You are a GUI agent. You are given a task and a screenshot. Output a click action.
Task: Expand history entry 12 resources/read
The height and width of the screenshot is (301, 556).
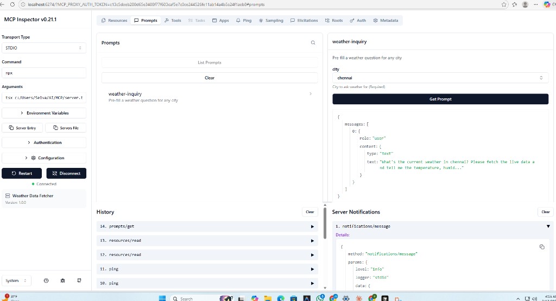pos(207,255)
